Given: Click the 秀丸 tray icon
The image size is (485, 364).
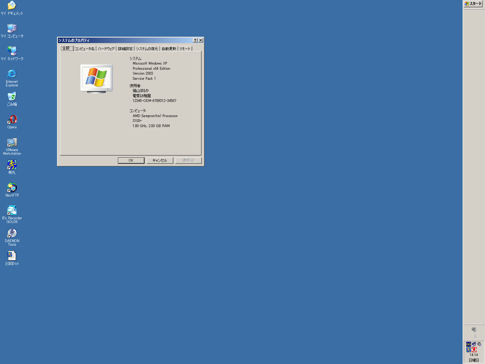Looking at the screenshot, I should [469, 350].
